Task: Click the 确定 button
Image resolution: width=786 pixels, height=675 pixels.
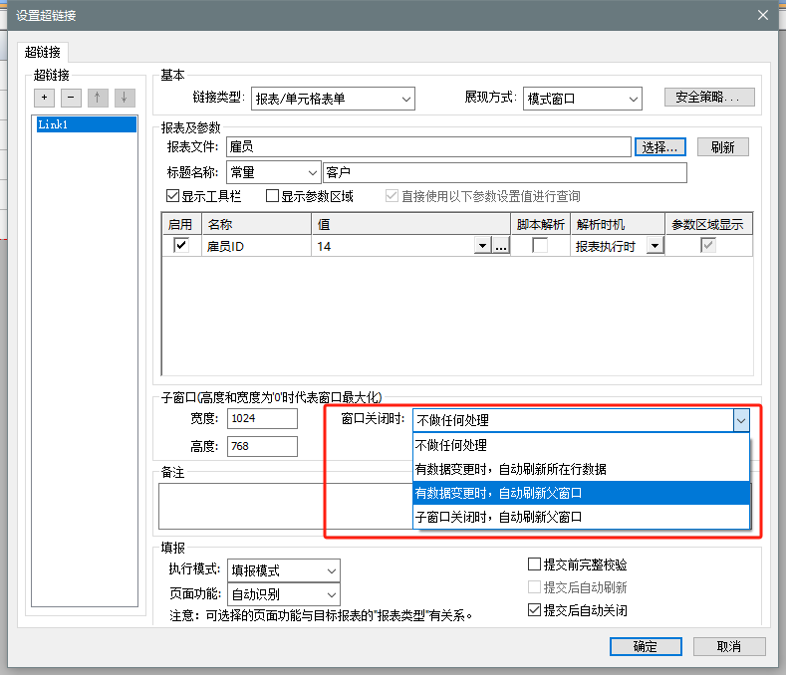Action: pos(645,646)
